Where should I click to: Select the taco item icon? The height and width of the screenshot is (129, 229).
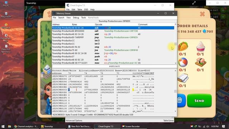pos(183,47)
